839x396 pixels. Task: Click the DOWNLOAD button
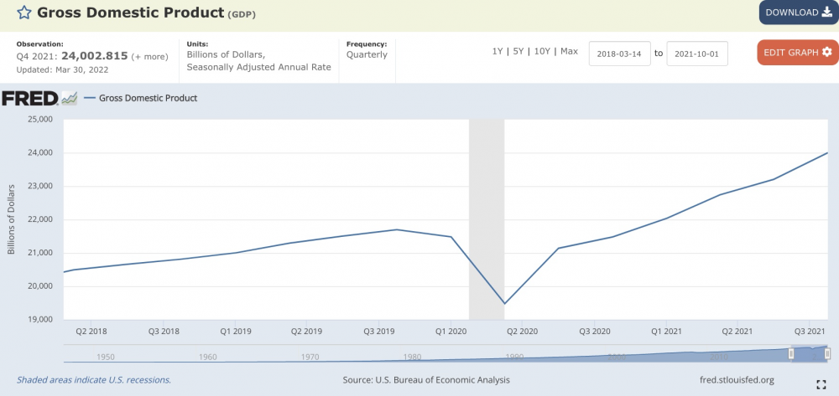(799, 13)
